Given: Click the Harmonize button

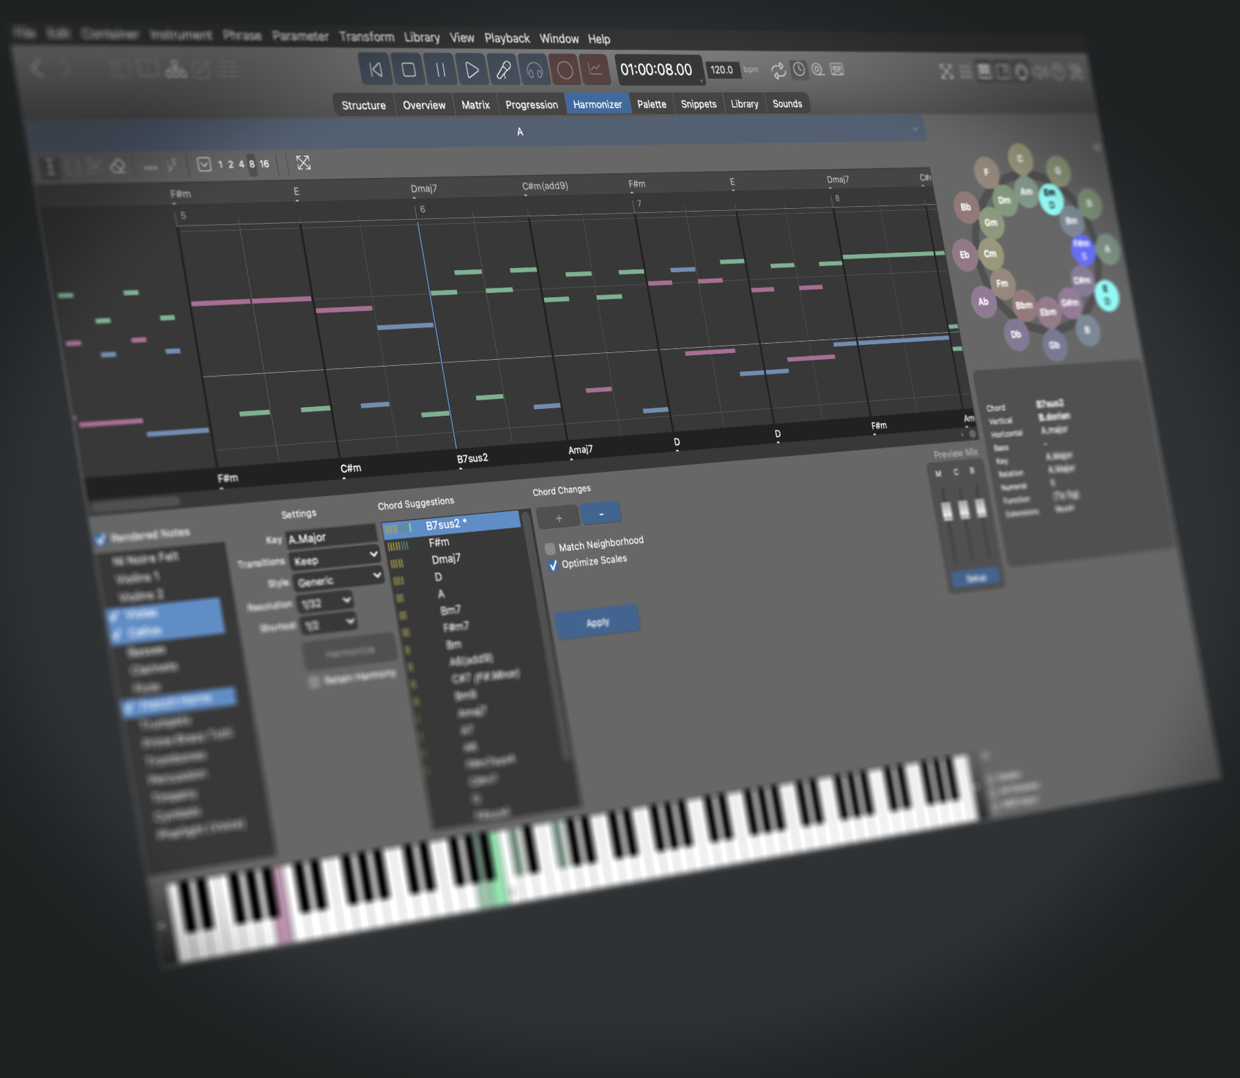Looking at the screenshot, I should point(350,652).
